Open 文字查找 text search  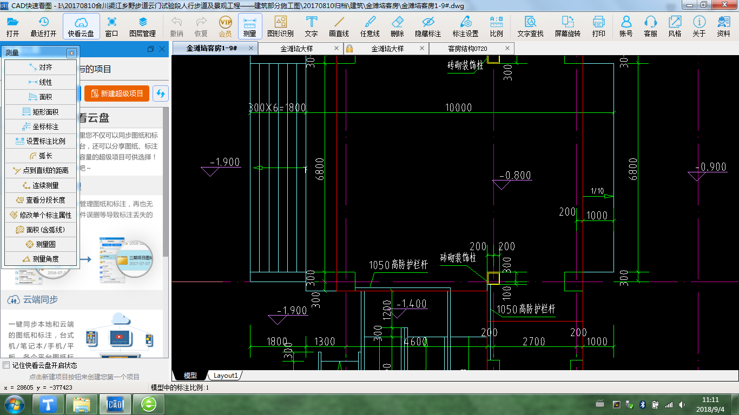click(x=530, y=26)
